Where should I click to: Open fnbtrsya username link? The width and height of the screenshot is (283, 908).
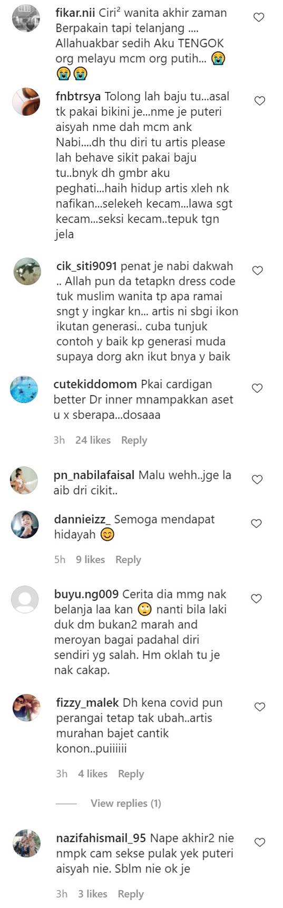(78, 97)
